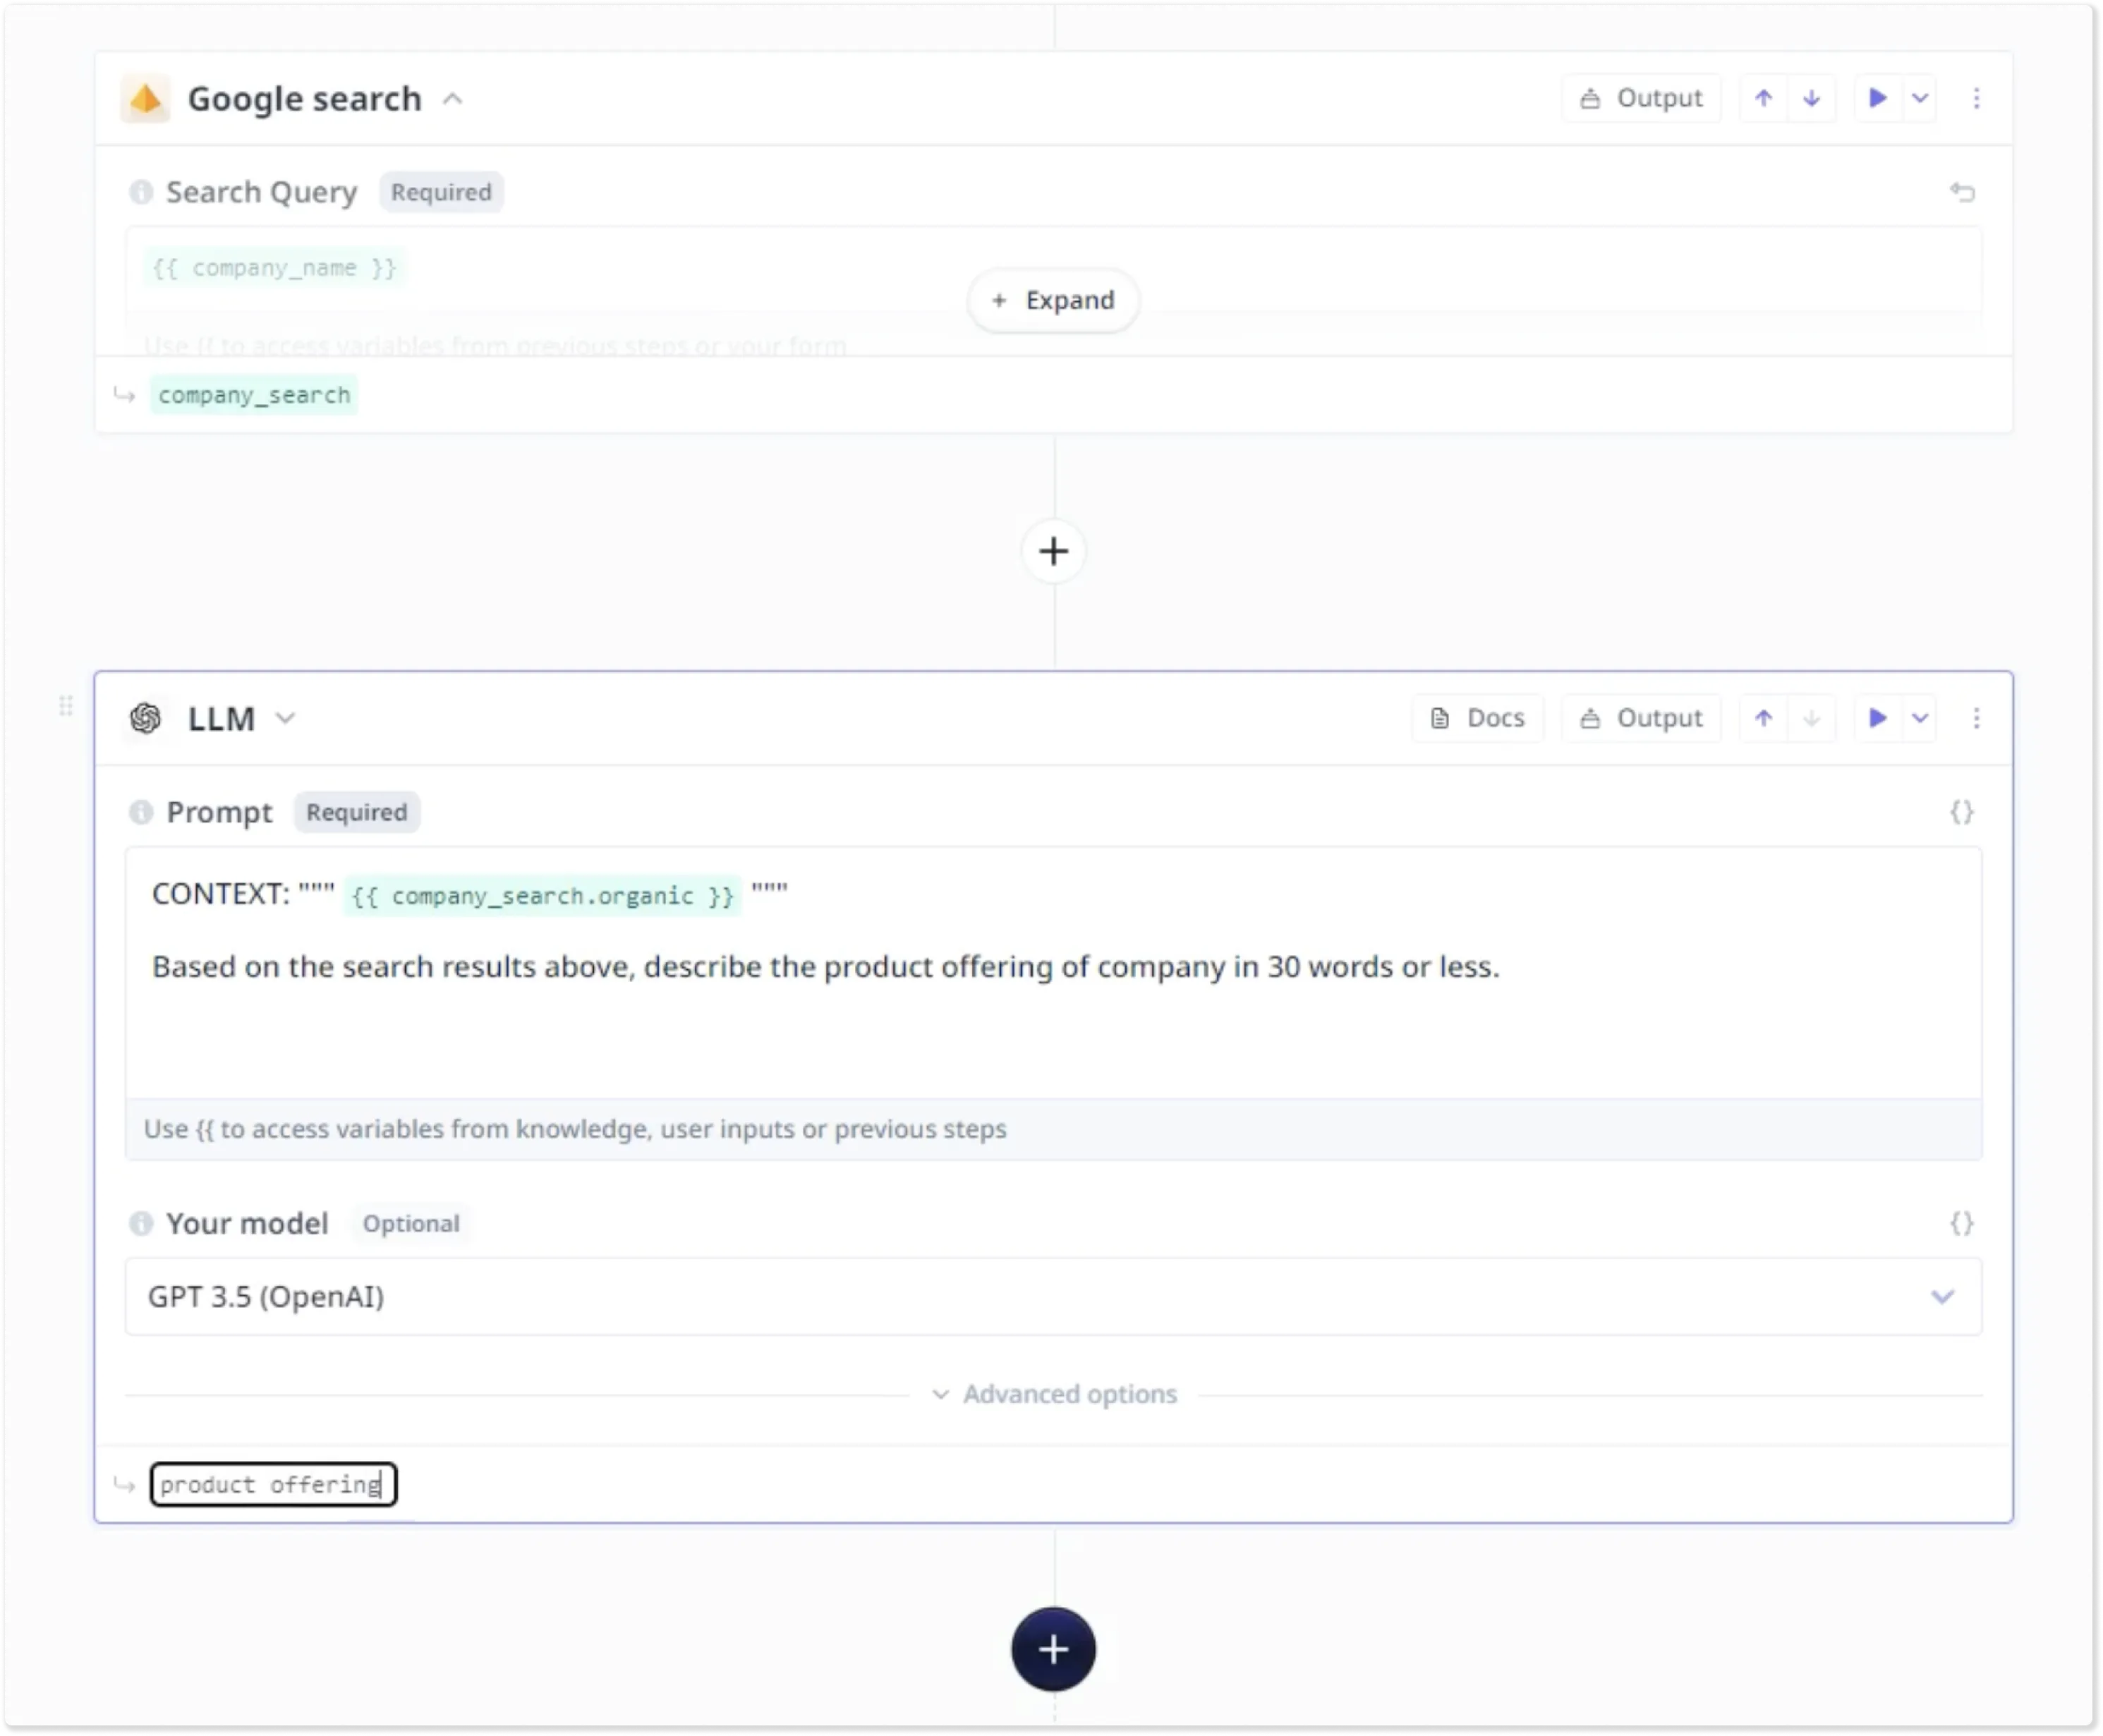The width and height of the screenshot is (2103, 1736).
Task: Move Google search step up
Action: pos(1763,98)
